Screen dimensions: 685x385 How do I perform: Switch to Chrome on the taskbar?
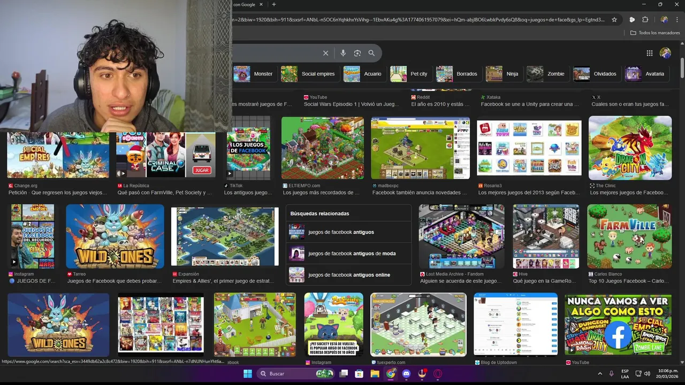point(391,374)
